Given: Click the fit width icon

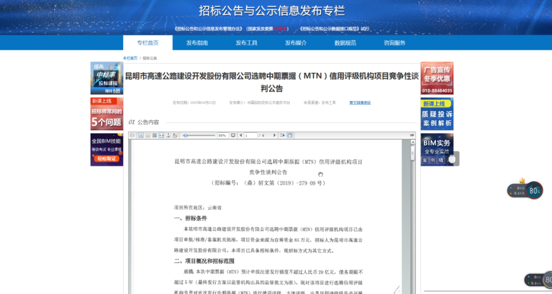Looking at the screenshot, I should point(161,135).
